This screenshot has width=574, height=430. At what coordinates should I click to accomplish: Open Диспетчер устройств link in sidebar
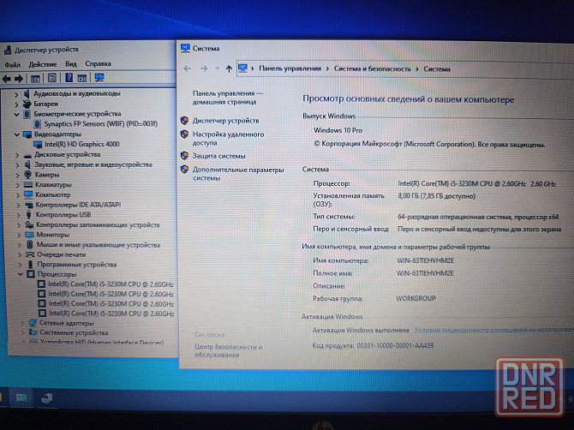click(x=226, y=121)
